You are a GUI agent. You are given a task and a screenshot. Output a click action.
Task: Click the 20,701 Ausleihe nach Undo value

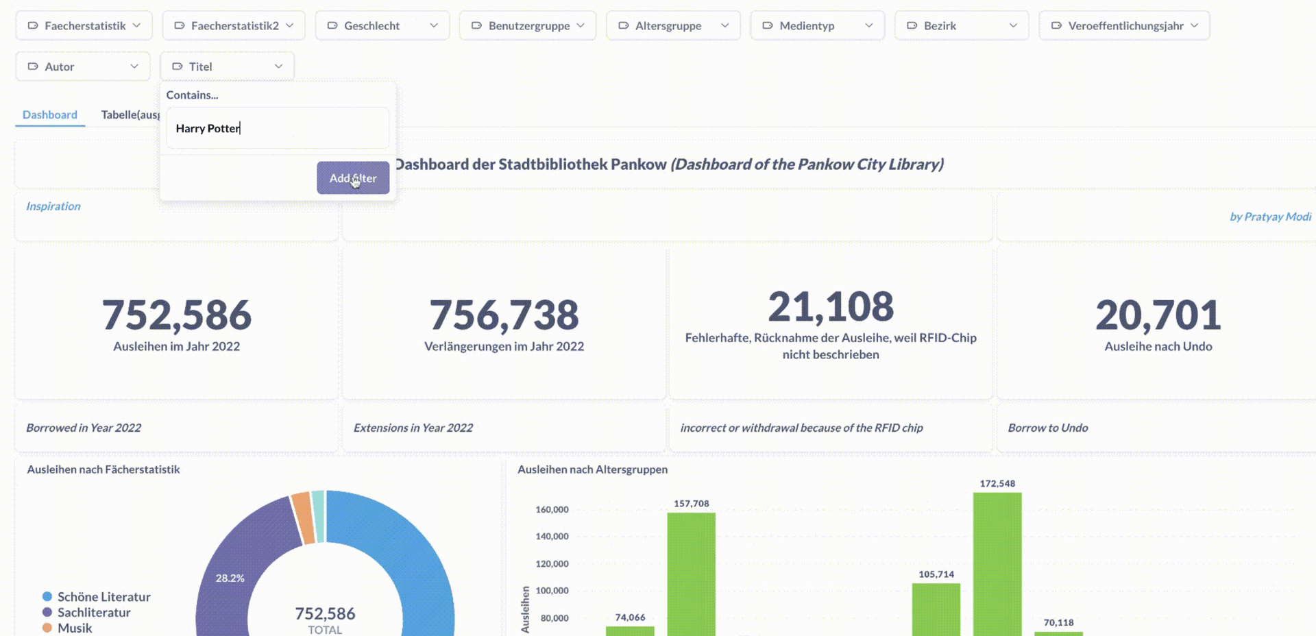(x=1158, y=315)
